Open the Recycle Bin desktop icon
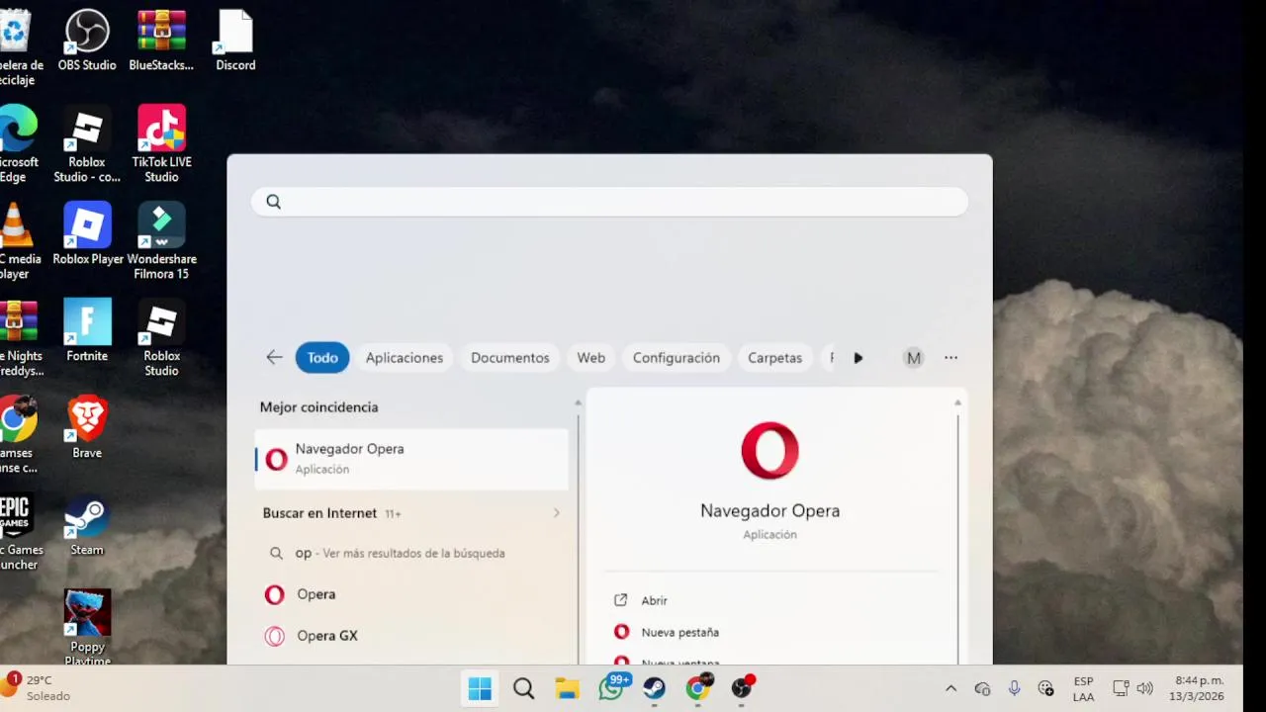 (x=18, y=47)
